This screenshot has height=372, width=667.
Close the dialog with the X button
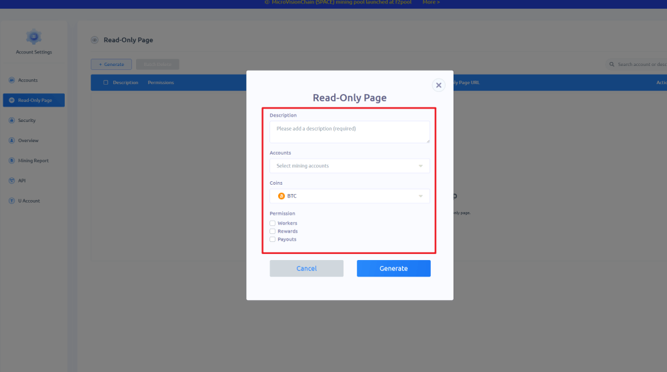pos(438,85)
